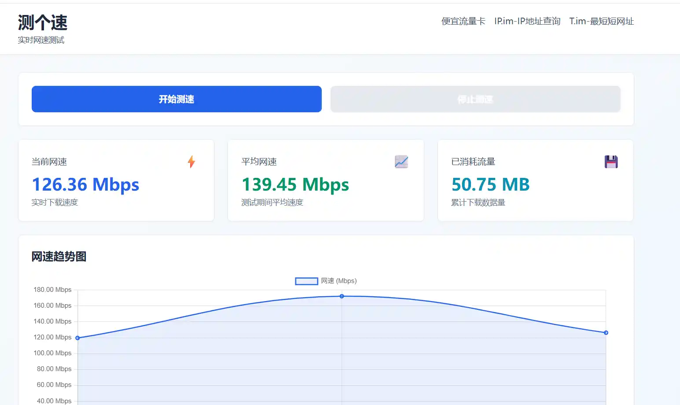Screen dimensions: 680x405
Task: Click the 180.00 Mbps axis label
Action: point(52,290)
